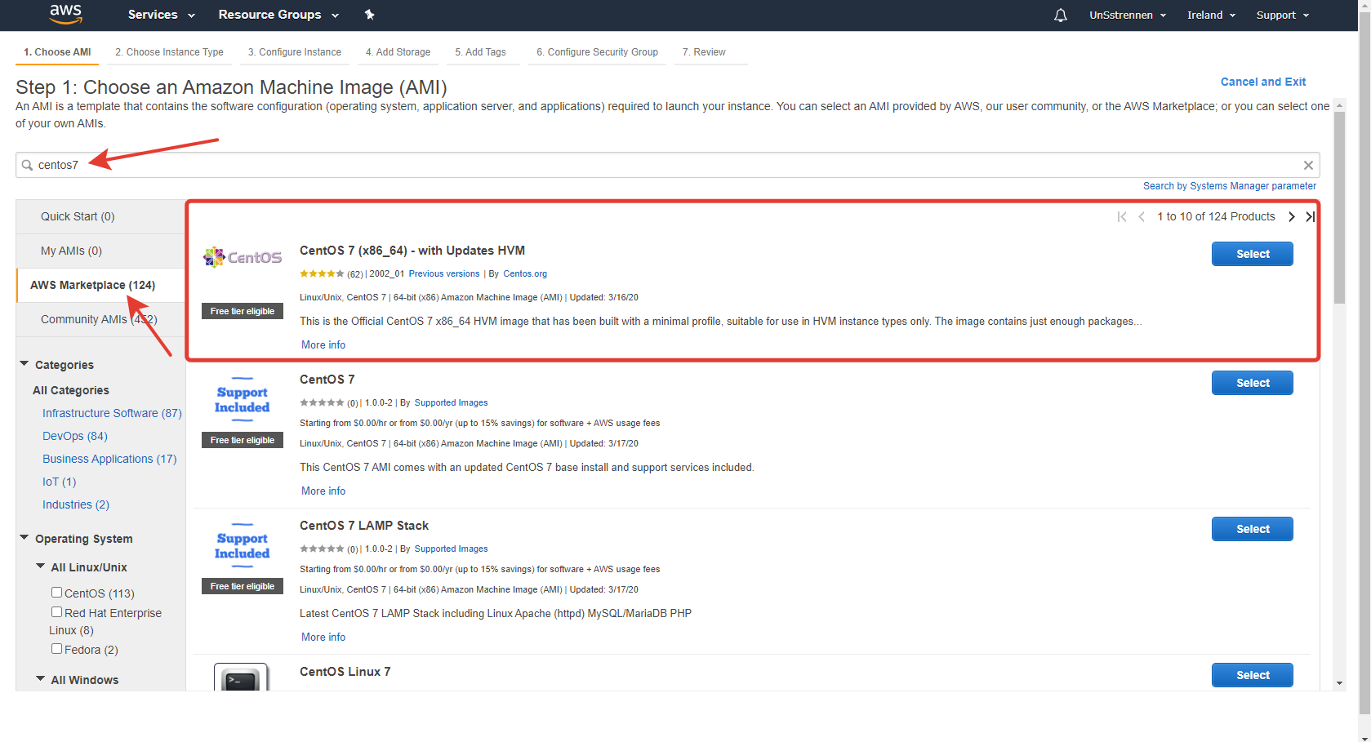Collapse the Categories section
Screen dimensions: 1371x742
(24, 364)
